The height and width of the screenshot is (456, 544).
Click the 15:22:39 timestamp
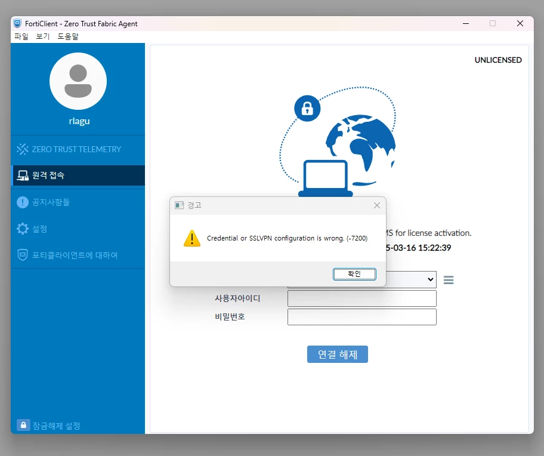click(435, 248)
